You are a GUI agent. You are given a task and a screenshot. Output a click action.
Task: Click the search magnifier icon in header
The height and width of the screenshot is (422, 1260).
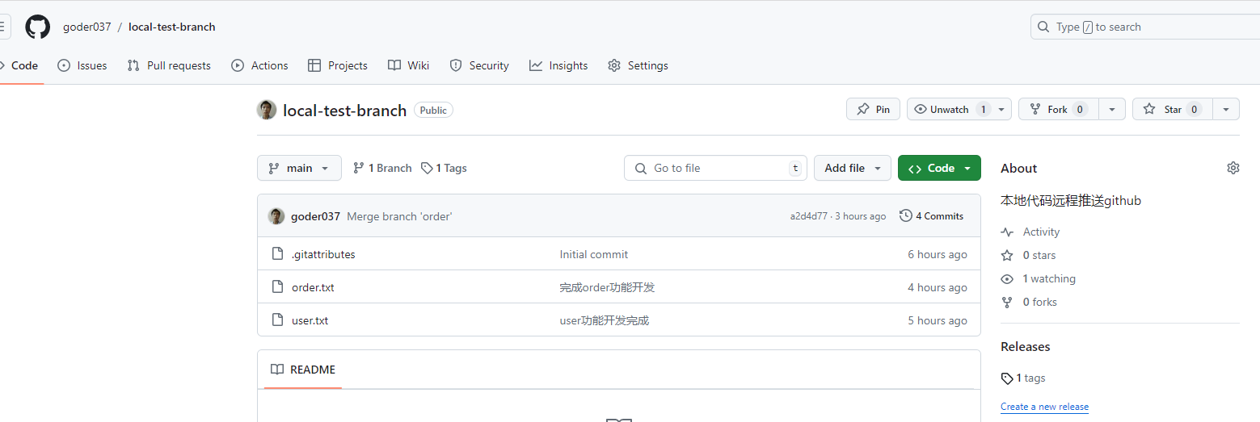1043,27
